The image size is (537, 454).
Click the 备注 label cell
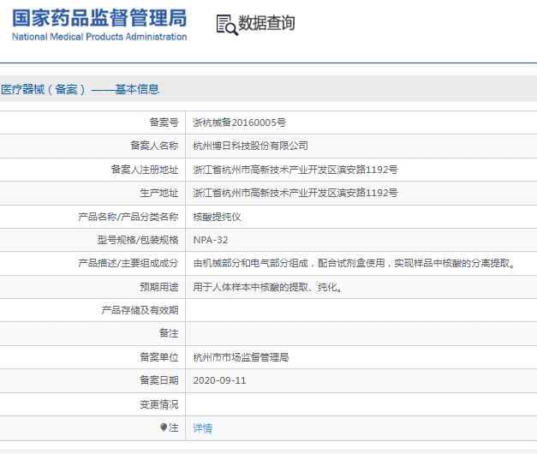[169, 333]
